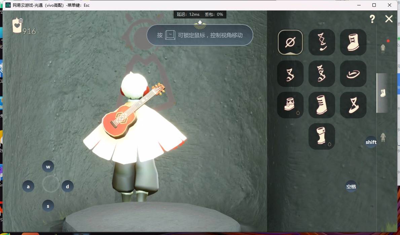
Task: Switch to the shoes category tab in sidebar
Action: 383,93
